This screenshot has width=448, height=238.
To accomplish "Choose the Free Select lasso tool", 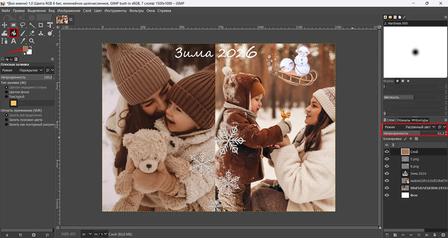I will click(x=23, y=25).
